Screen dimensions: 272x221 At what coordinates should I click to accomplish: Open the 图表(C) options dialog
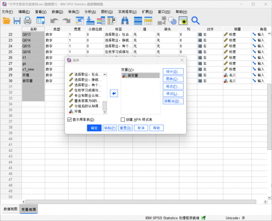(x=173, y=79)
